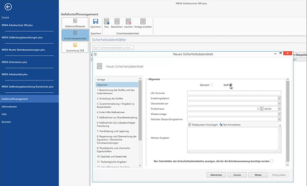The width and height of the screenshot is (307, 186).
Task: Select Gefahrstoffmanagement in the sidebar
Action: click(29, 99)
